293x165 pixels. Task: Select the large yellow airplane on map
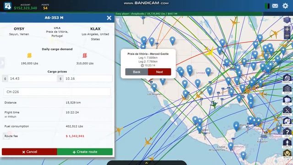point(210,51)
